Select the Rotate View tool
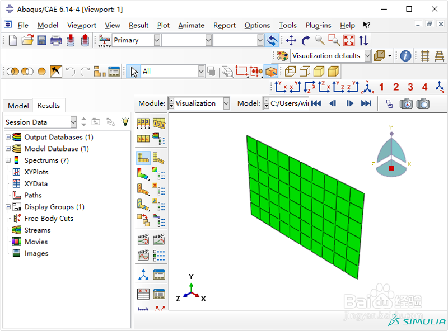448x331 pixels. 305,40
